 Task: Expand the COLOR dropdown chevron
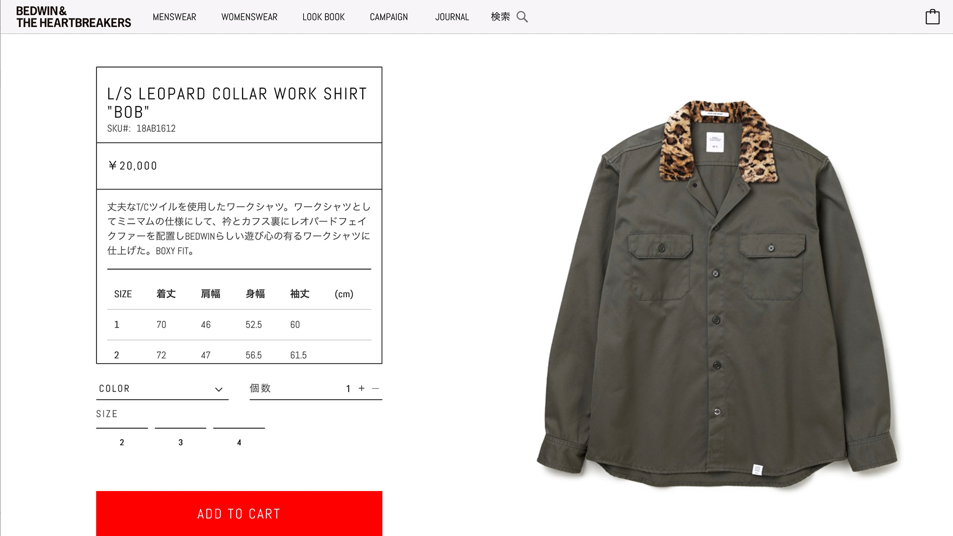tap(219, 389)
